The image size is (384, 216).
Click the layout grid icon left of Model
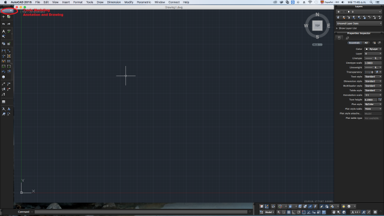point(262,212)
